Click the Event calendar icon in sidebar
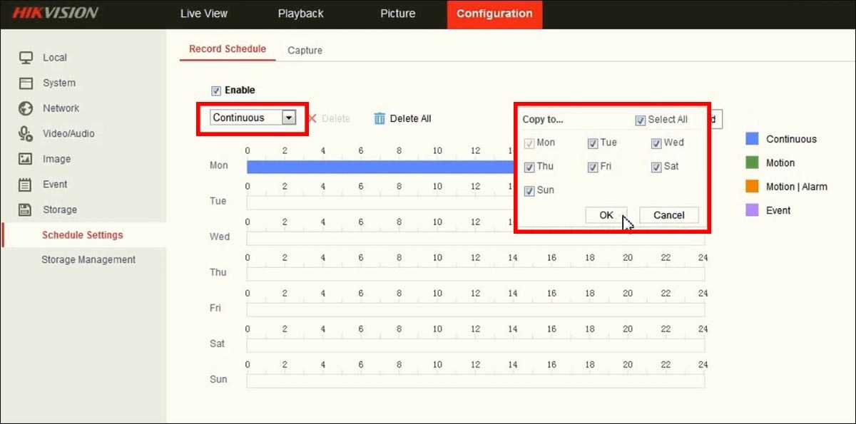The height and width of the screenshot is (424, 856). (x=26, y=185)
